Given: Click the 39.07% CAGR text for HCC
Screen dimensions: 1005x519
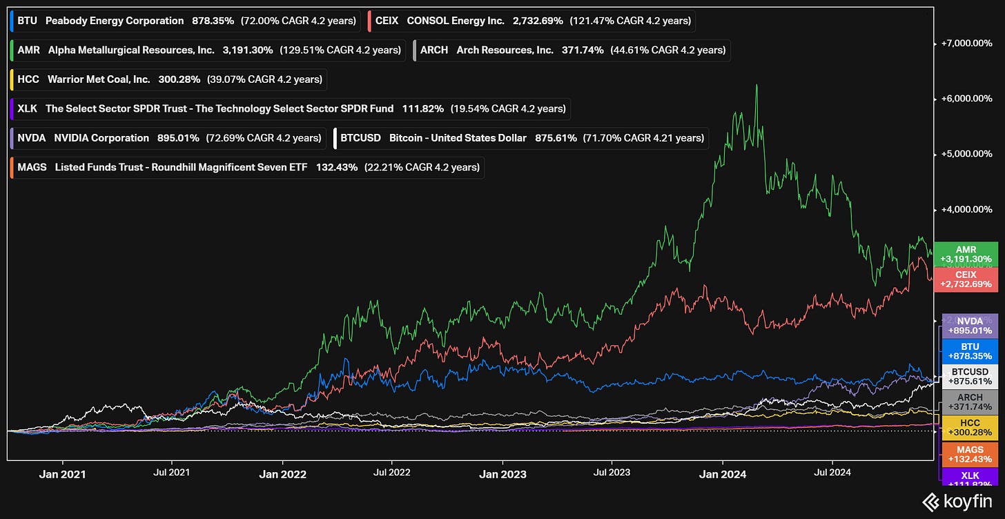Looking at the screenshot, I should pyautogui.click(x=264, y=79).
